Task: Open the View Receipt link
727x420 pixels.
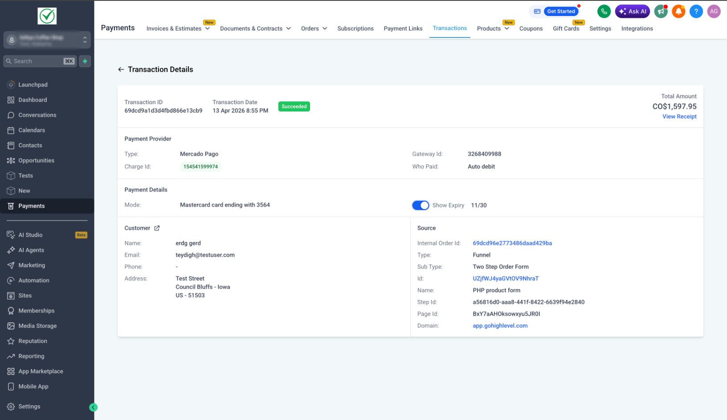Action: pos(679,116)
